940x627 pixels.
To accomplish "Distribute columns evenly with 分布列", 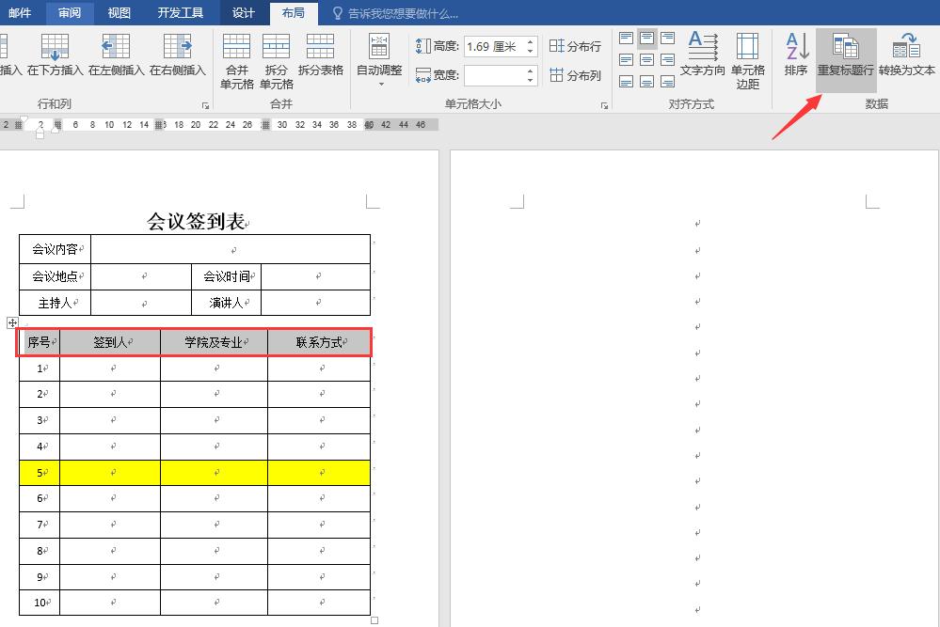I will pos(574,75).
